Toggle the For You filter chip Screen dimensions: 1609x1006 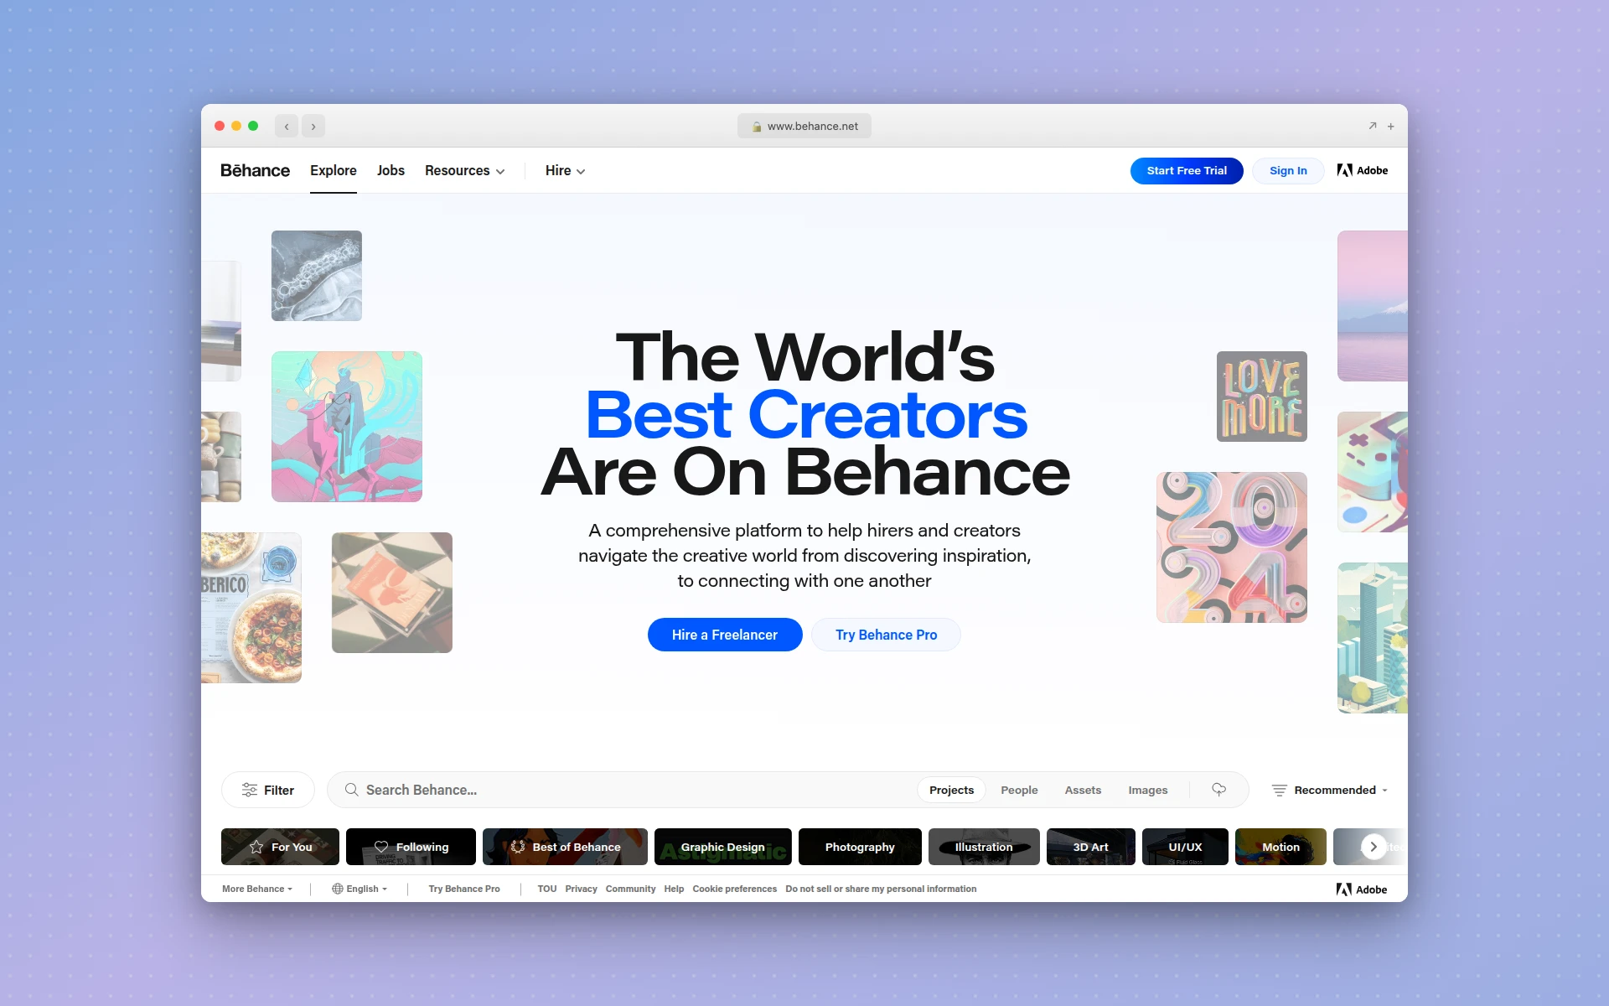pyautogui.click(x=280, y=847)
